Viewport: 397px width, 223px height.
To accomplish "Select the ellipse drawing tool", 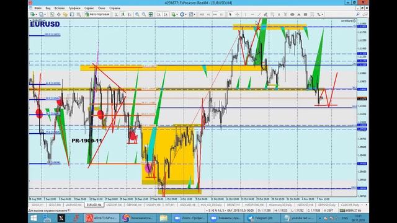I will [x=292, y=14].
